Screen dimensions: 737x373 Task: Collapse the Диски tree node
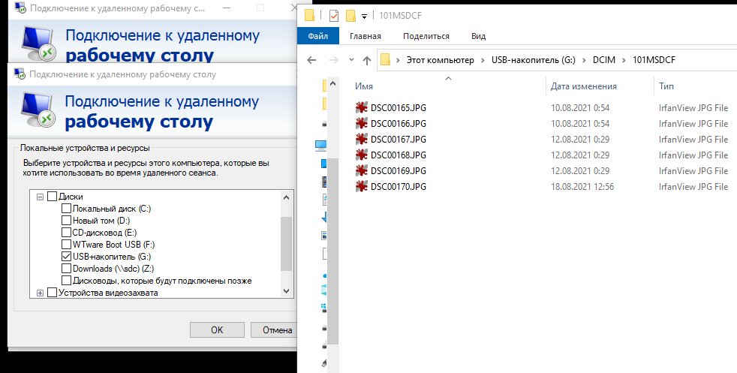pos(40,197)
